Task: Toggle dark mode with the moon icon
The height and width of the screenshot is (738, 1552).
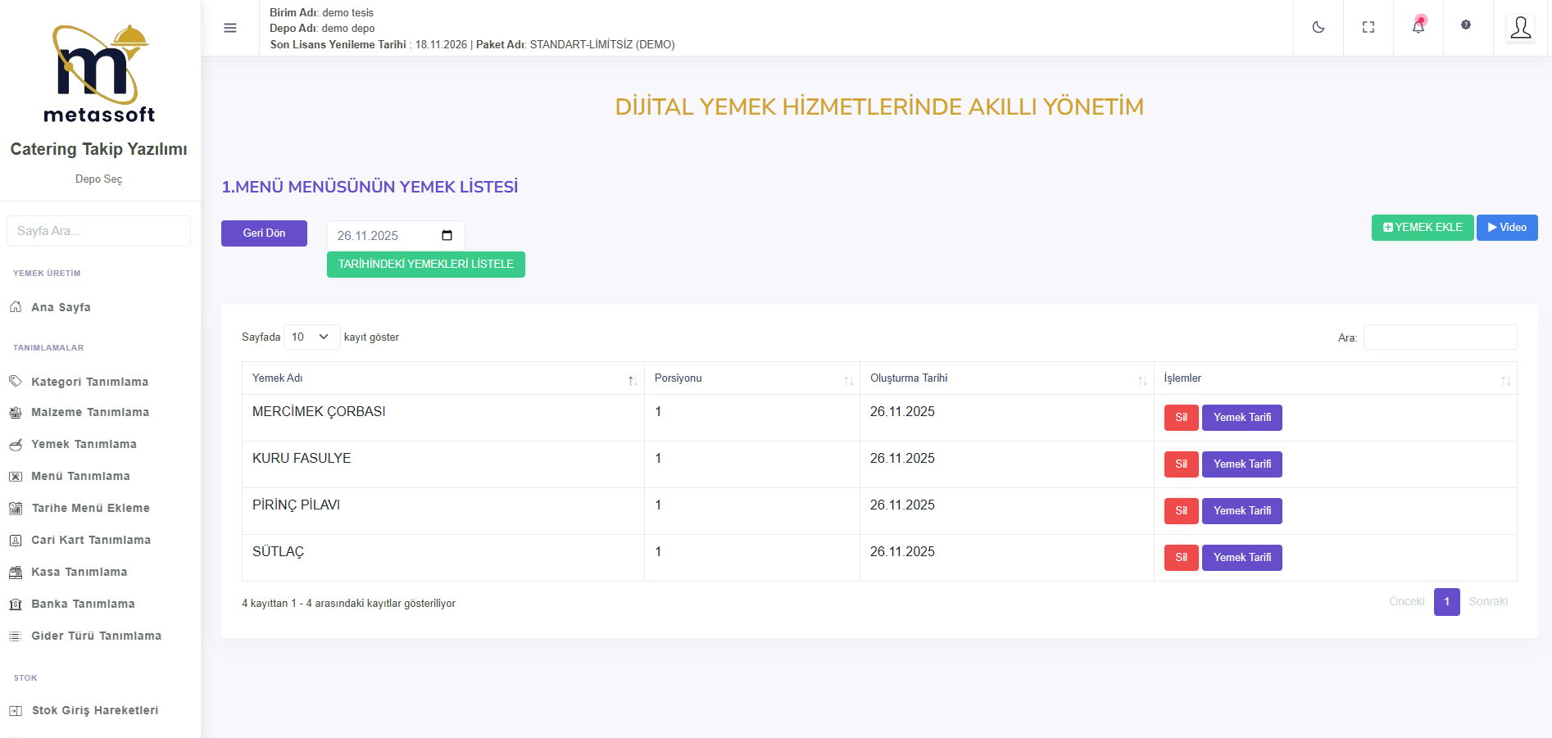Action: [1318, 27]
